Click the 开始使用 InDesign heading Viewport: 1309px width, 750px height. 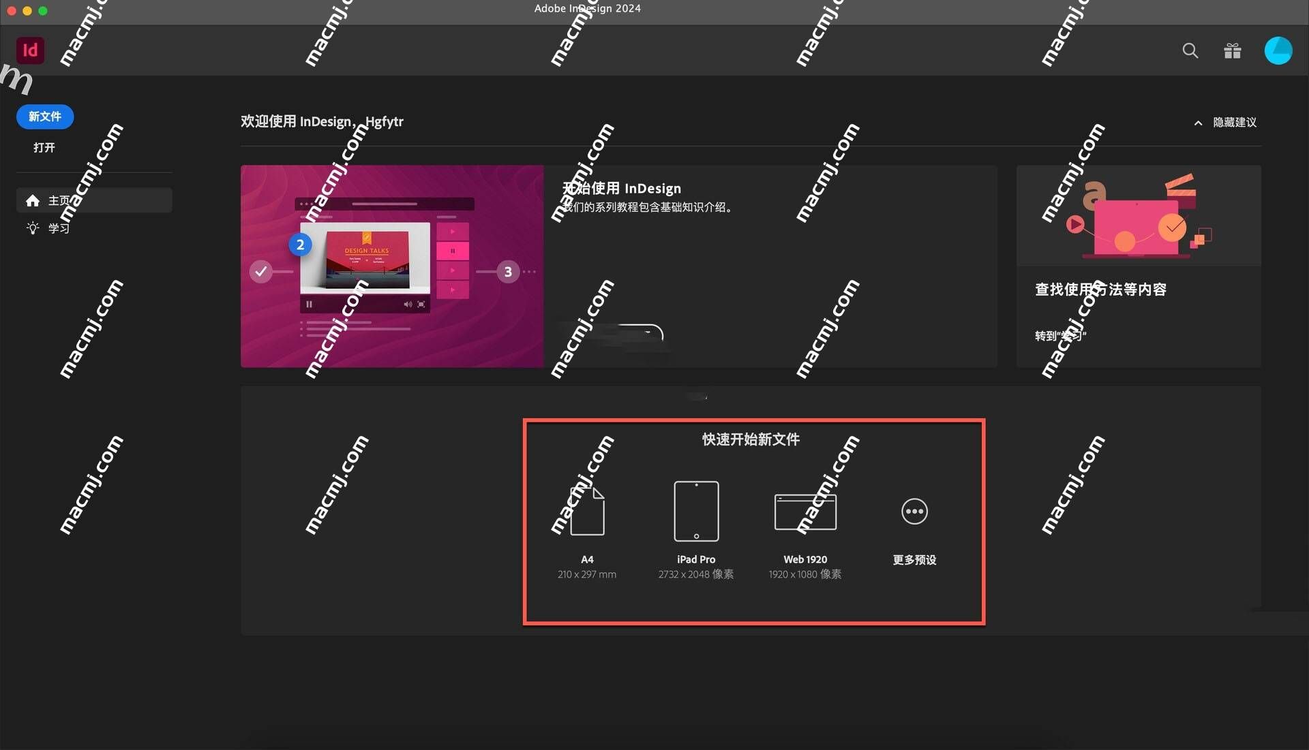coord(622,188)
